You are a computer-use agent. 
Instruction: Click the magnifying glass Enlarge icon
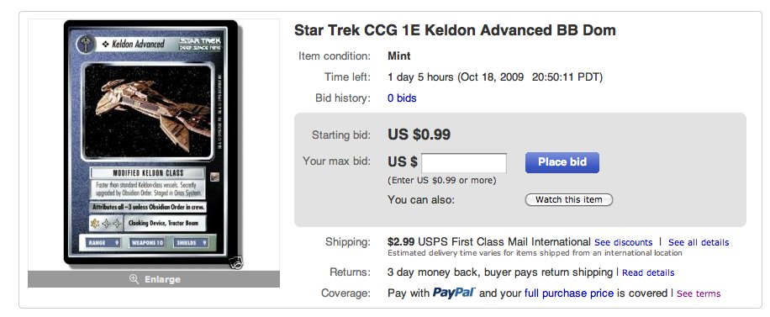pos(134,279)
